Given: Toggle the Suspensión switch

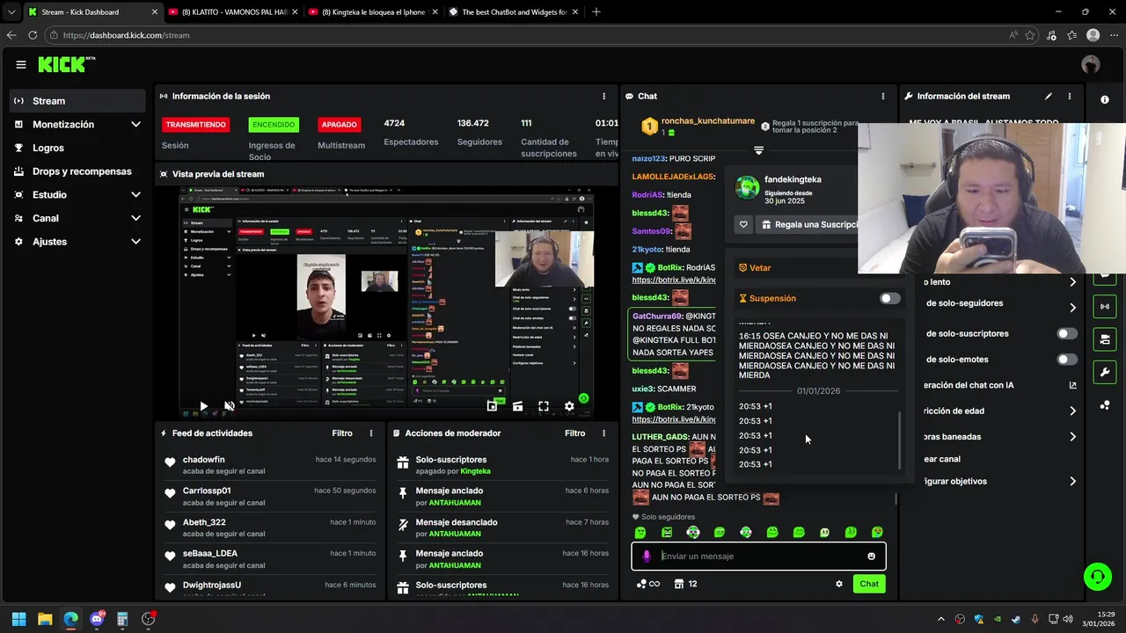Looking at the screenshot, I should point(890,299).
